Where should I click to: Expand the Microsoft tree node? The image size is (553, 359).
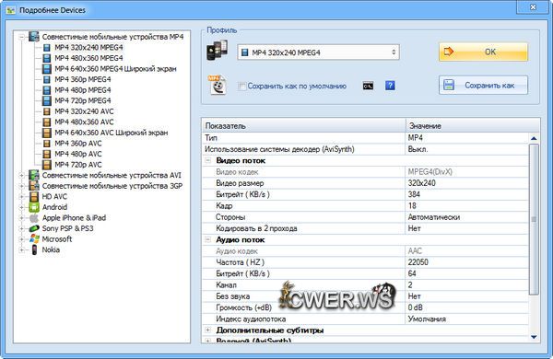(22, 239)
